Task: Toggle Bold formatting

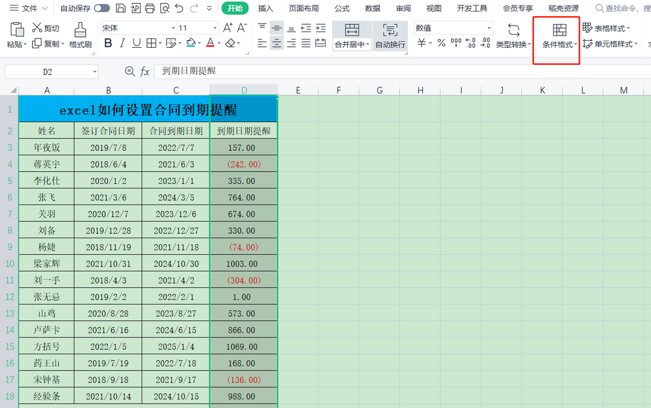Action: [x=108, y=43]
